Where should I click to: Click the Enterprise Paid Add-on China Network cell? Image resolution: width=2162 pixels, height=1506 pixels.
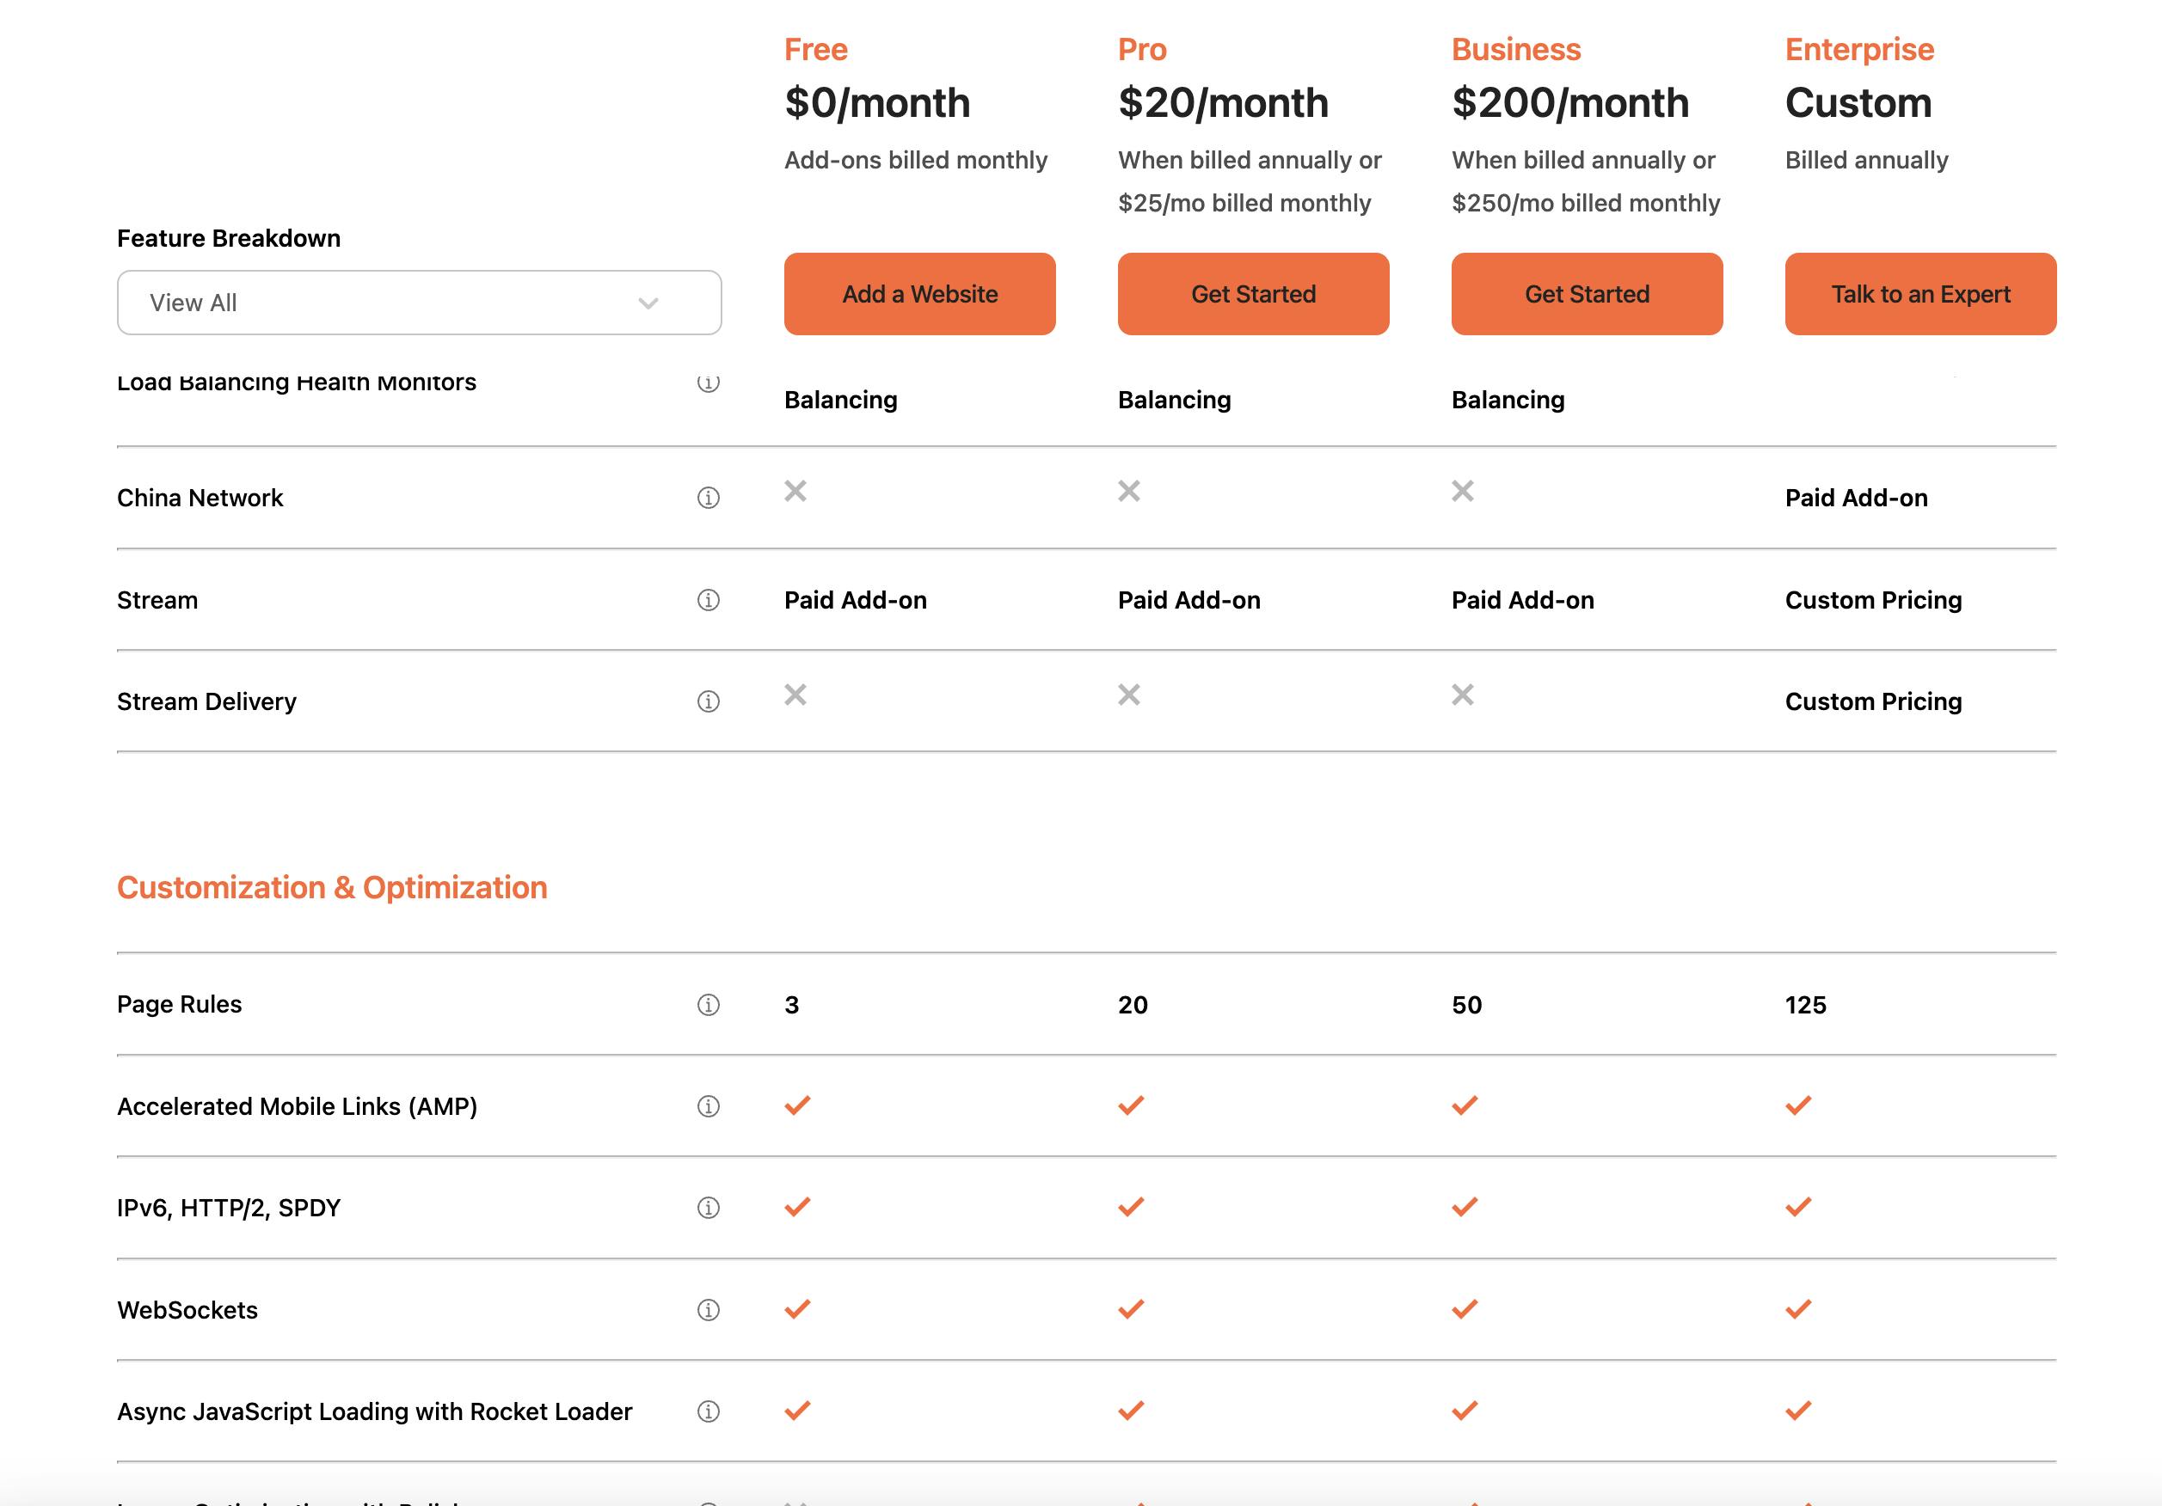1856,498
